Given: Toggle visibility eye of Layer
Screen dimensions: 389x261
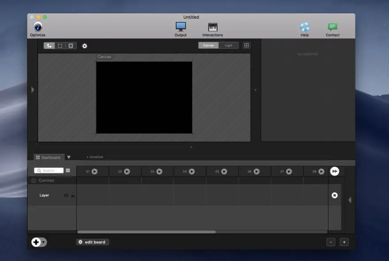Looking at the screenshot, I should [x=66, y=195].
